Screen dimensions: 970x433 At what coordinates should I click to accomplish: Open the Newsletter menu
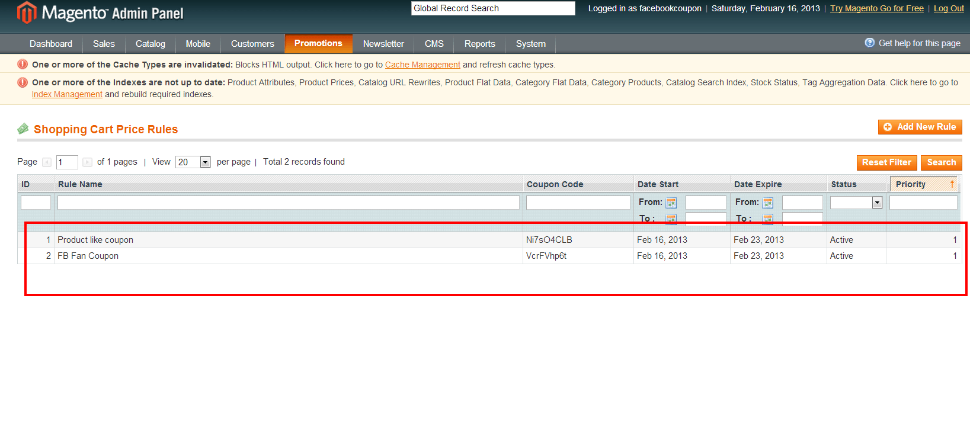(x=383, y=44)
